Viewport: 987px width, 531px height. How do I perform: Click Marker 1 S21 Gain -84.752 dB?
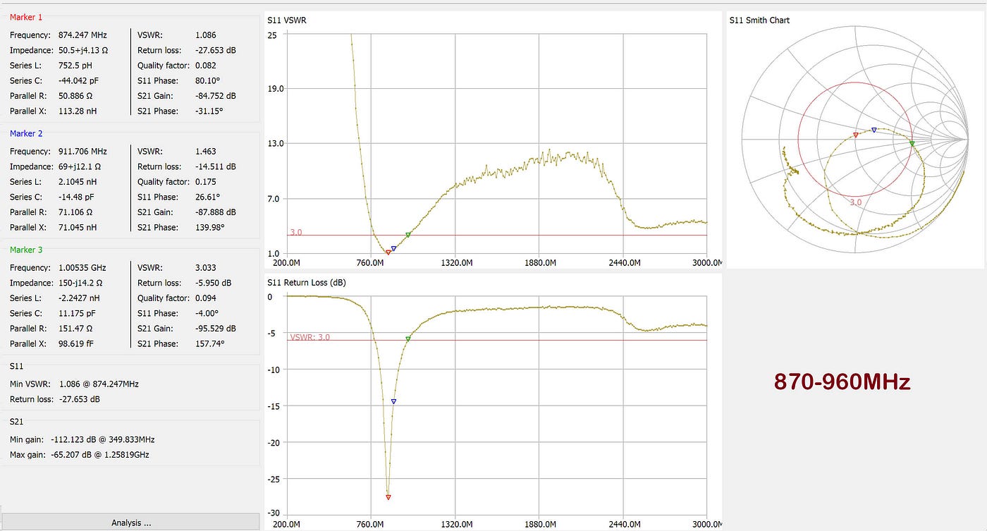[216, 96]
